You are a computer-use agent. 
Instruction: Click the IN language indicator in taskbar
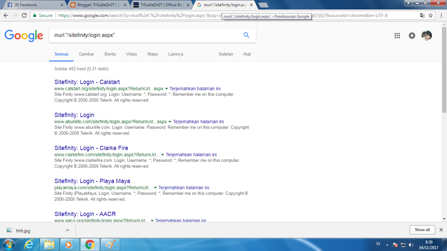(378, 244)
